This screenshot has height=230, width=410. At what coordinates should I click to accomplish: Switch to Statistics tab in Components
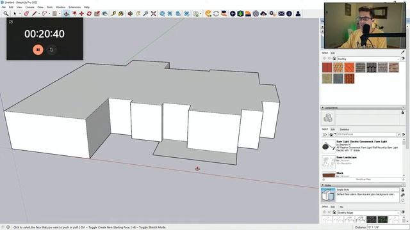click(x=345, y=129)
